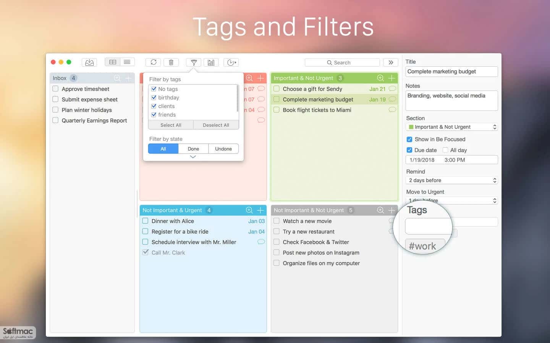Viewport: 550px width, 343px height.
Task: Switch to the list view icon
Action: 127,62
